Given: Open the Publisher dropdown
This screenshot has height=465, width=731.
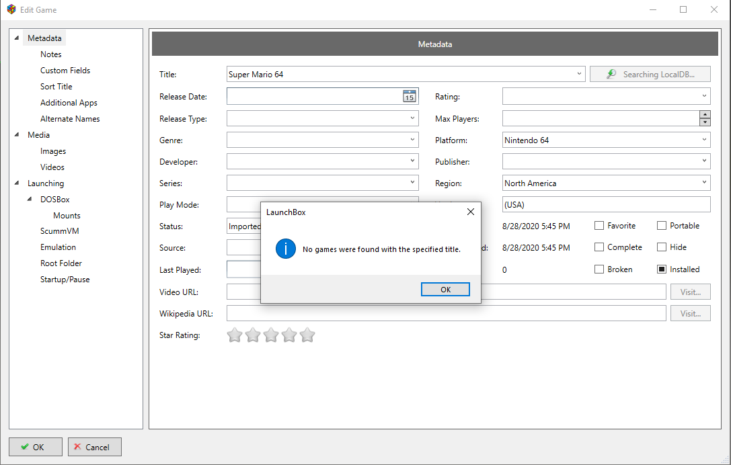Looking at the screenshot, I should pos(704,161).
